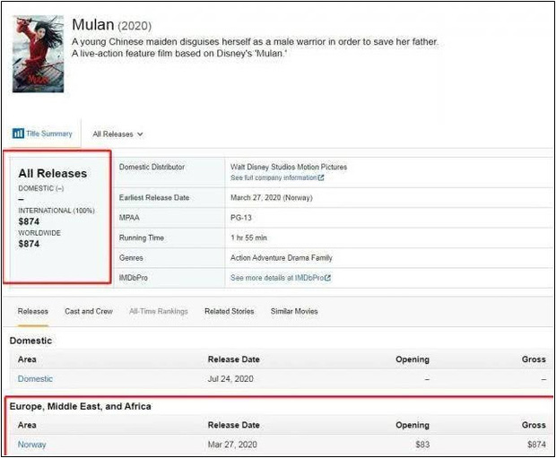Click Release Date header in Europe table
556x458 pixels.
[233, 425]
